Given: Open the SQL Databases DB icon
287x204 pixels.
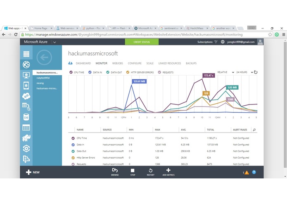Looking at the screenshot, I should point(26,117).
